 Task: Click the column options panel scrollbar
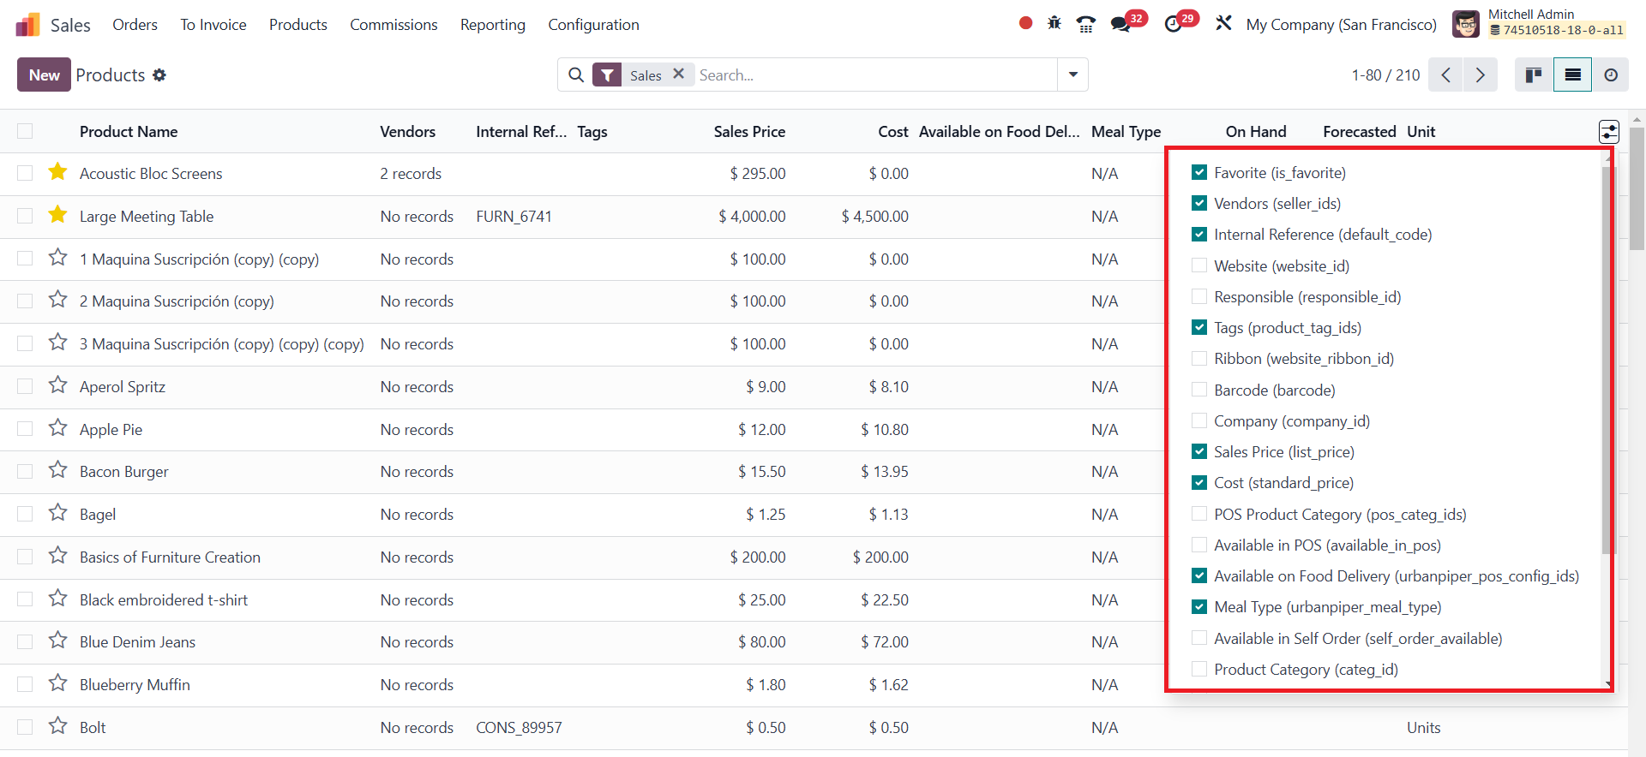[1607, 360]
